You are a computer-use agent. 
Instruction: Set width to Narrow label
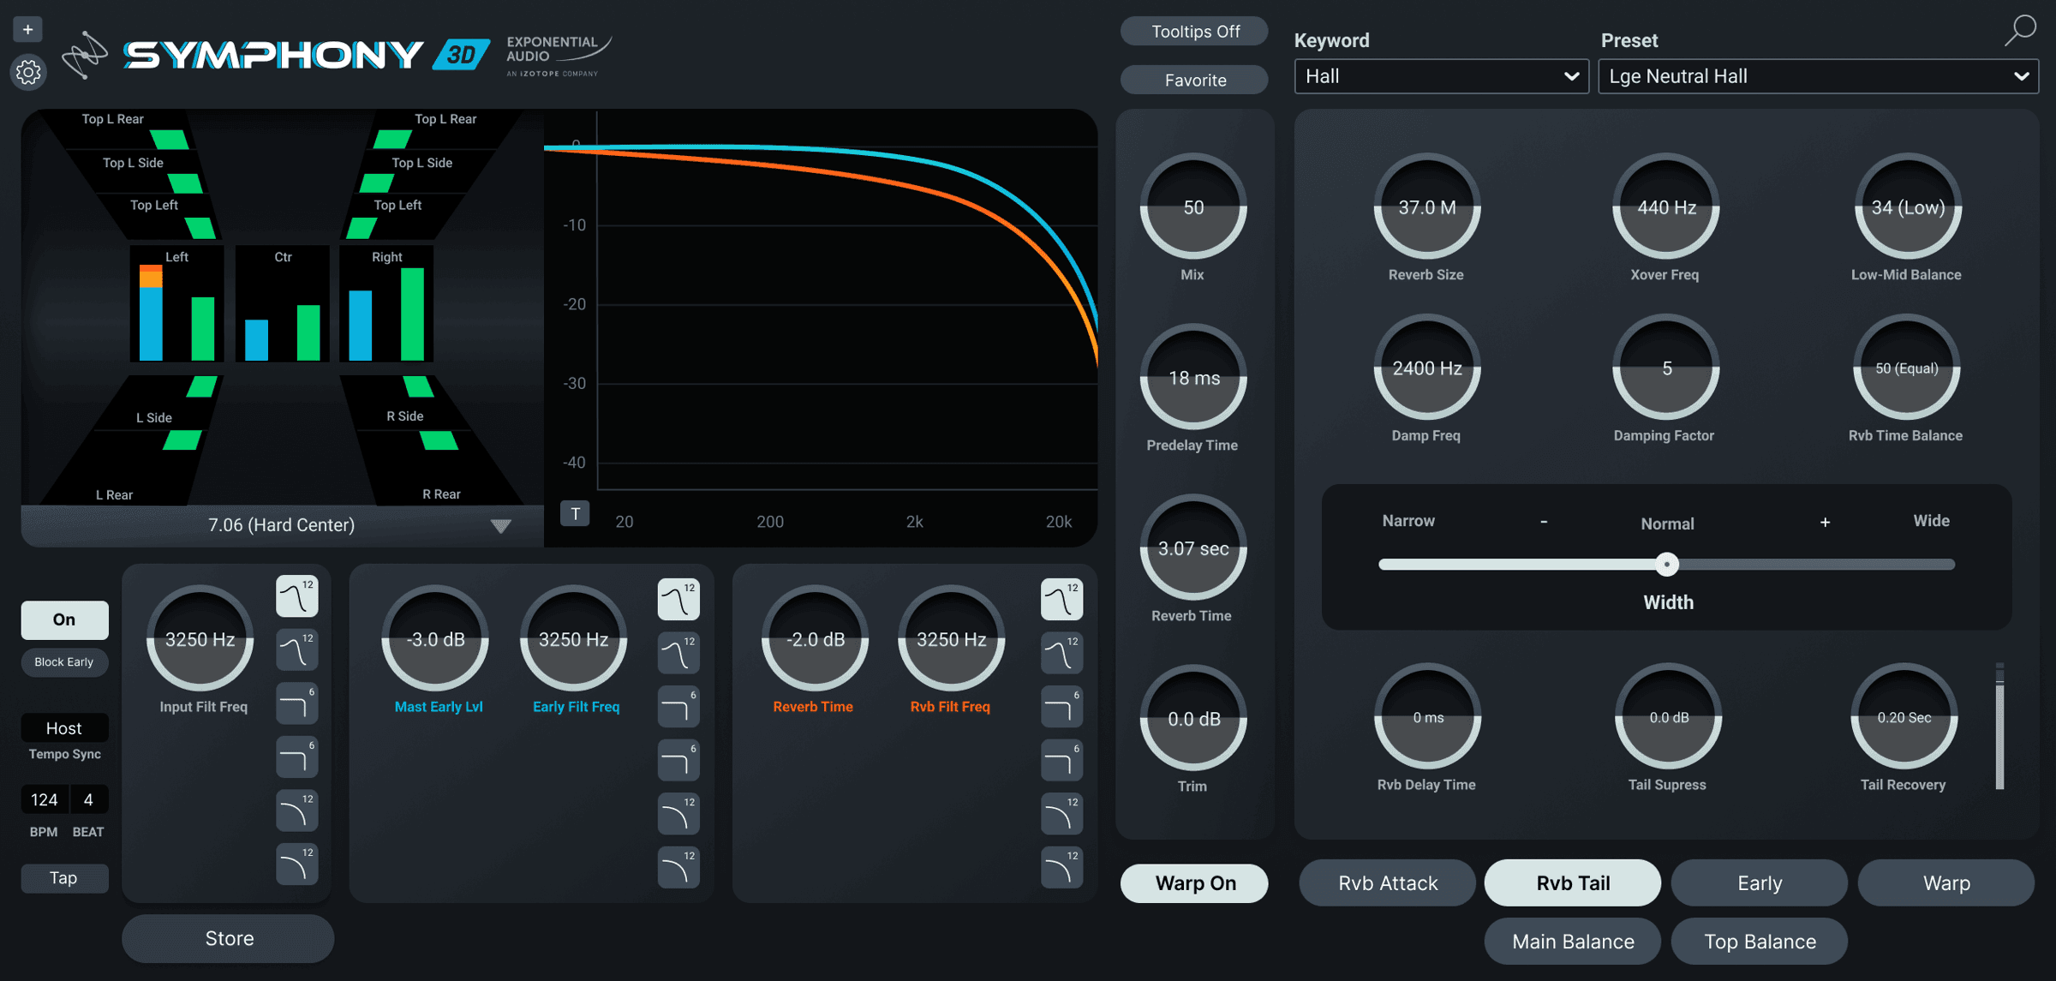pyautogui.click(x=1408, y=521)
